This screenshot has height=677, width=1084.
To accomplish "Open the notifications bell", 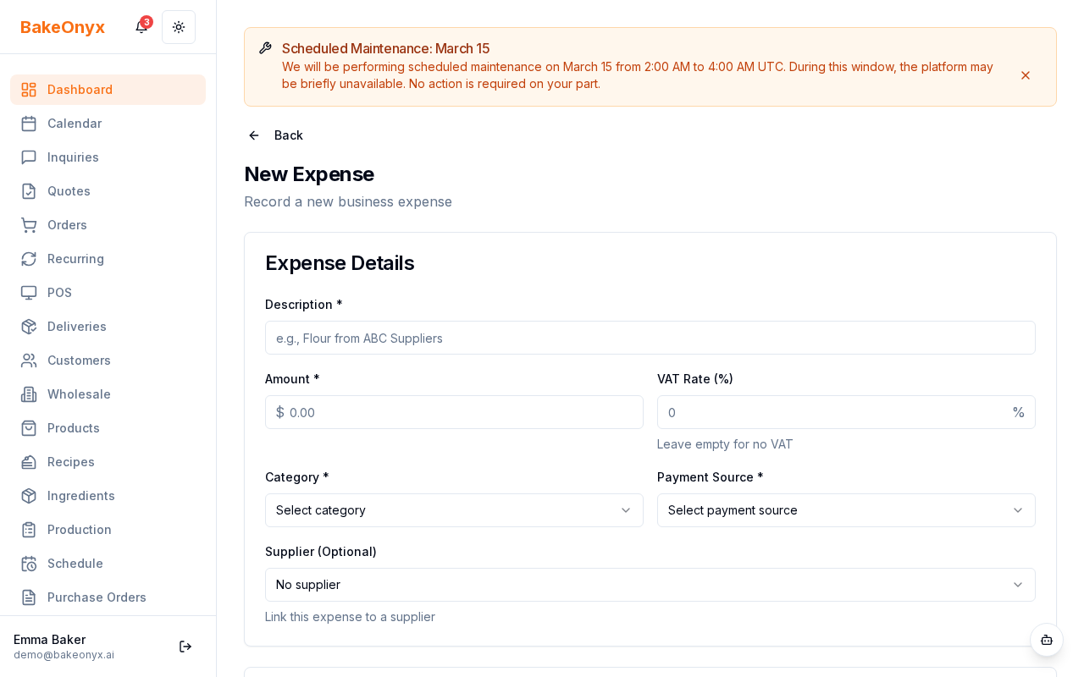I will [x=141, y=27].
